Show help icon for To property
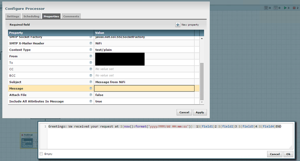 point(91,63)
